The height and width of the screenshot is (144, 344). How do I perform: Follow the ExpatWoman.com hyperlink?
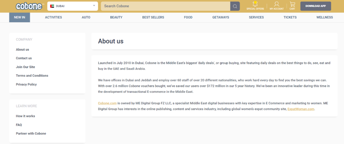301,109
